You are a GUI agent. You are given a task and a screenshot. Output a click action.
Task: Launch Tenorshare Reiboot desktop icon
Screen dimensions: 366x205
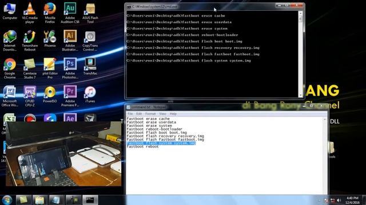tap(30, 41)
